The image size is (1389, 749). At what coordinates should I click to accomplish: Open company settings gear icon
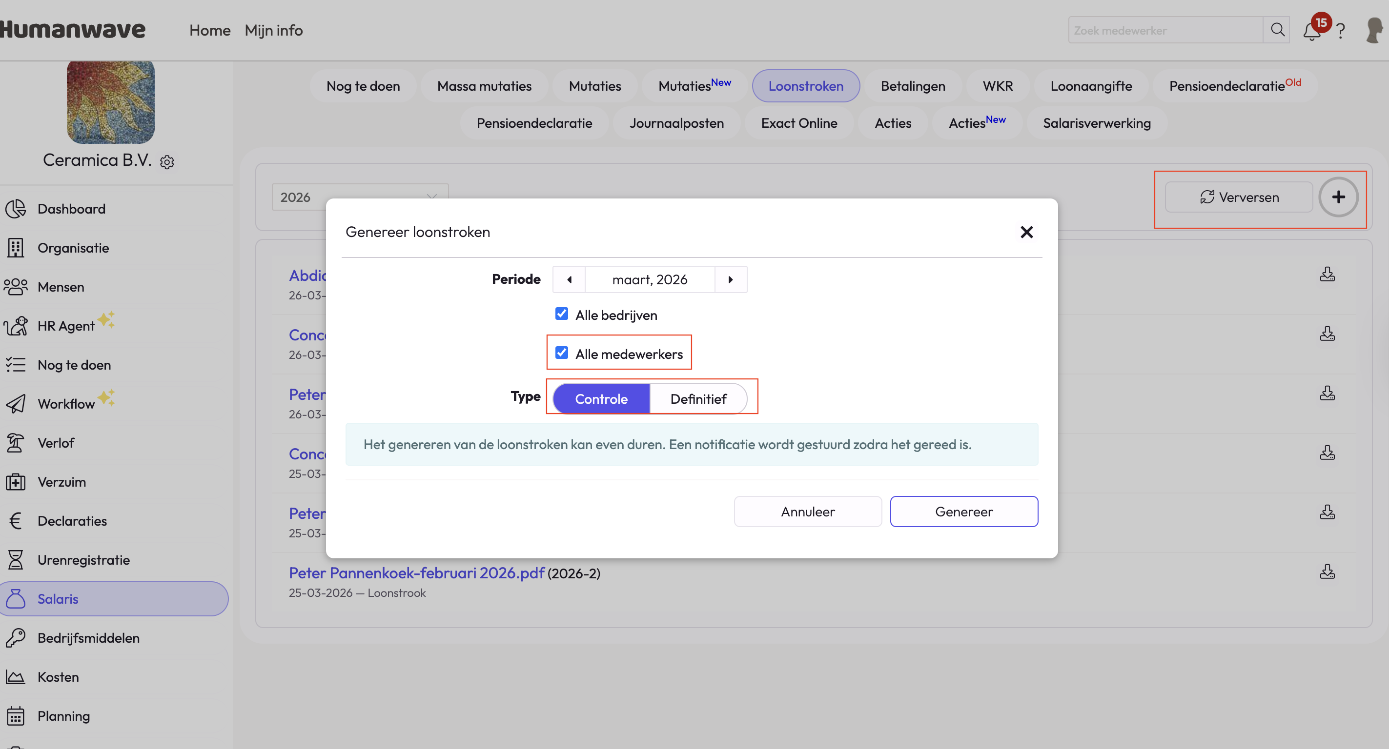(x=167, y=162)
